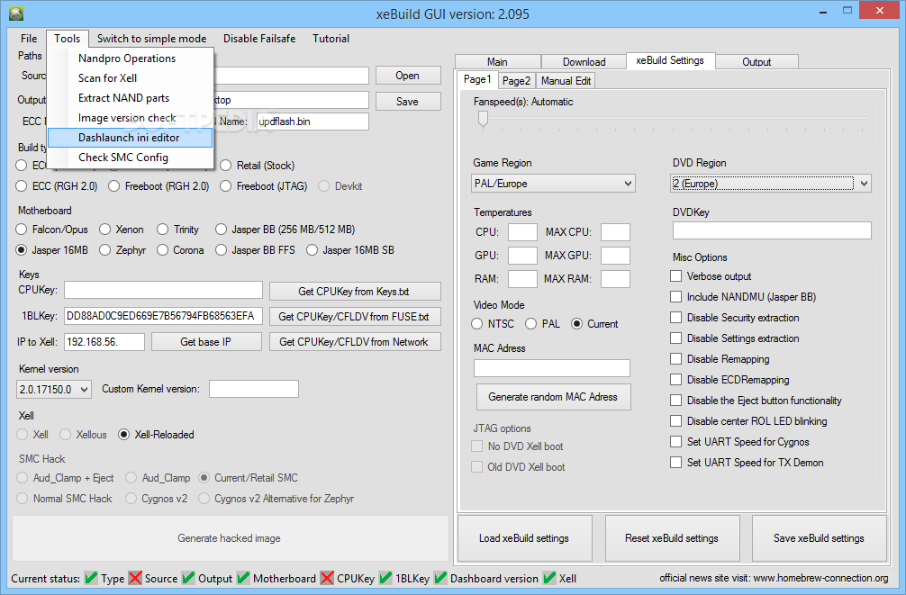Image resolution: width=906 pixels, height=595 pixels.
Task: Select NTSC video mode
Action: click(x=476, y=324)
